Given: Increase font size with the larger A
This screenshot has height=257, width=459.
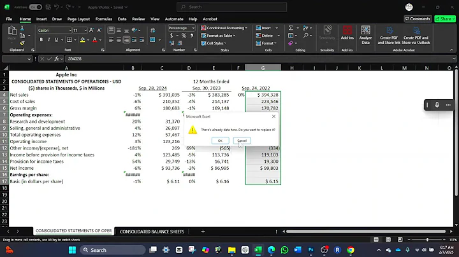Looking at the screenshot, I should click(x=91, y=30).
